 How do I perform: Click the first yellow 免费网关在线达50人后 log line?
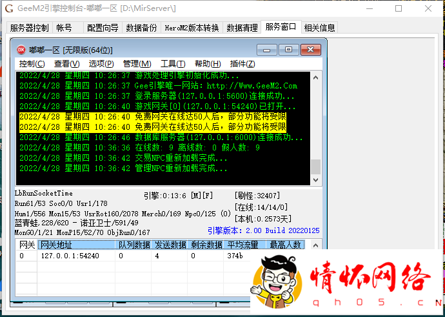[153, 116]
